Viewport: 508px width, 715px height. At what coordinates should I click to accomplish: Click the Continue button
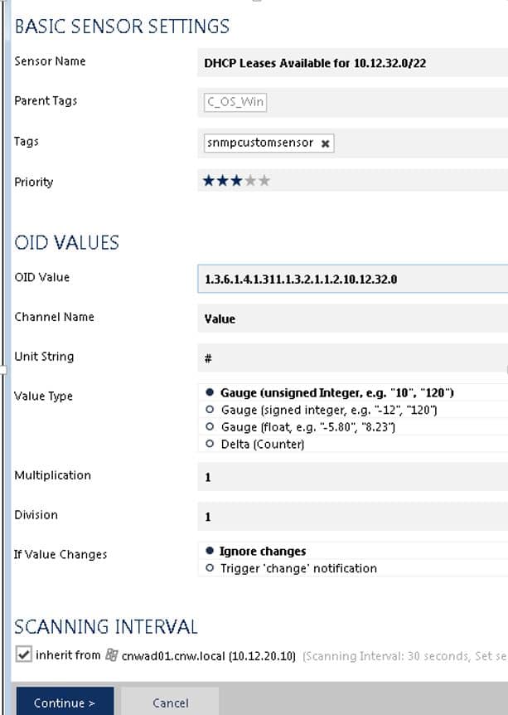(x=65, y=702)
